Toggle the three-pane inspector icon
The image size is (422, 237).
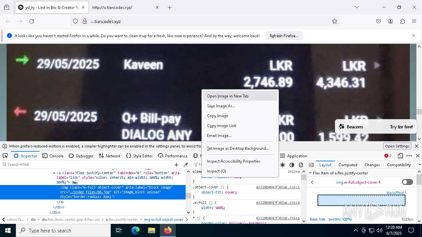point(311,165)
